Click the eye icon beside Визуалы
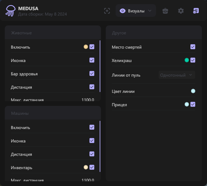This screenshot has height=186, width=207. pyautogui.click(x=122, y=11)
